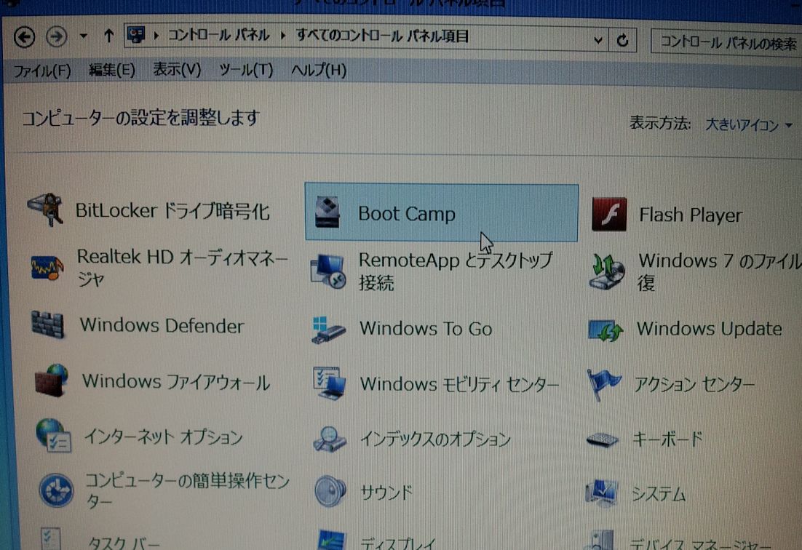
Task: Open the Windows Update link text
Action: [710, 329]
